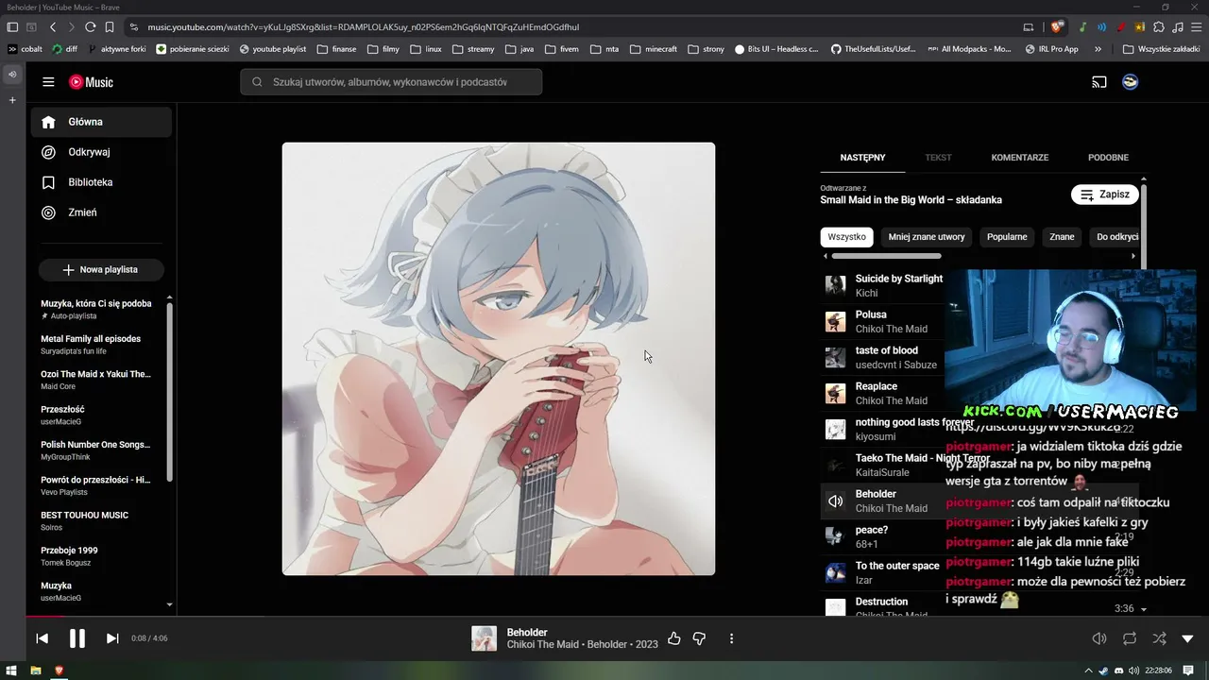Image resolution: width=1209 pixels, height=680 pixels.
Task: Pause the playing song Beholder
Action: point(77,638)
